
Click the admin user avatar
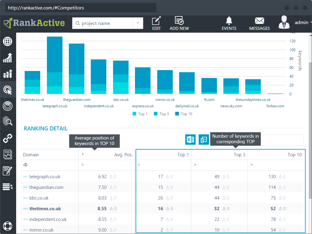(284, 22)
